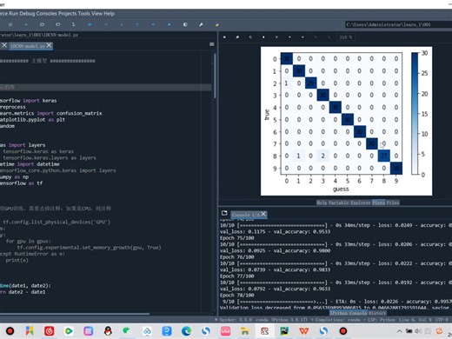Open the Debug menu

(x=27, y=14)
